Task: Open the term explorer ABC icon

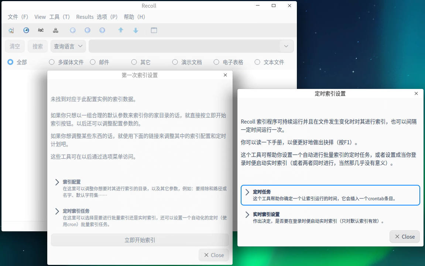Action: [41, 30]
